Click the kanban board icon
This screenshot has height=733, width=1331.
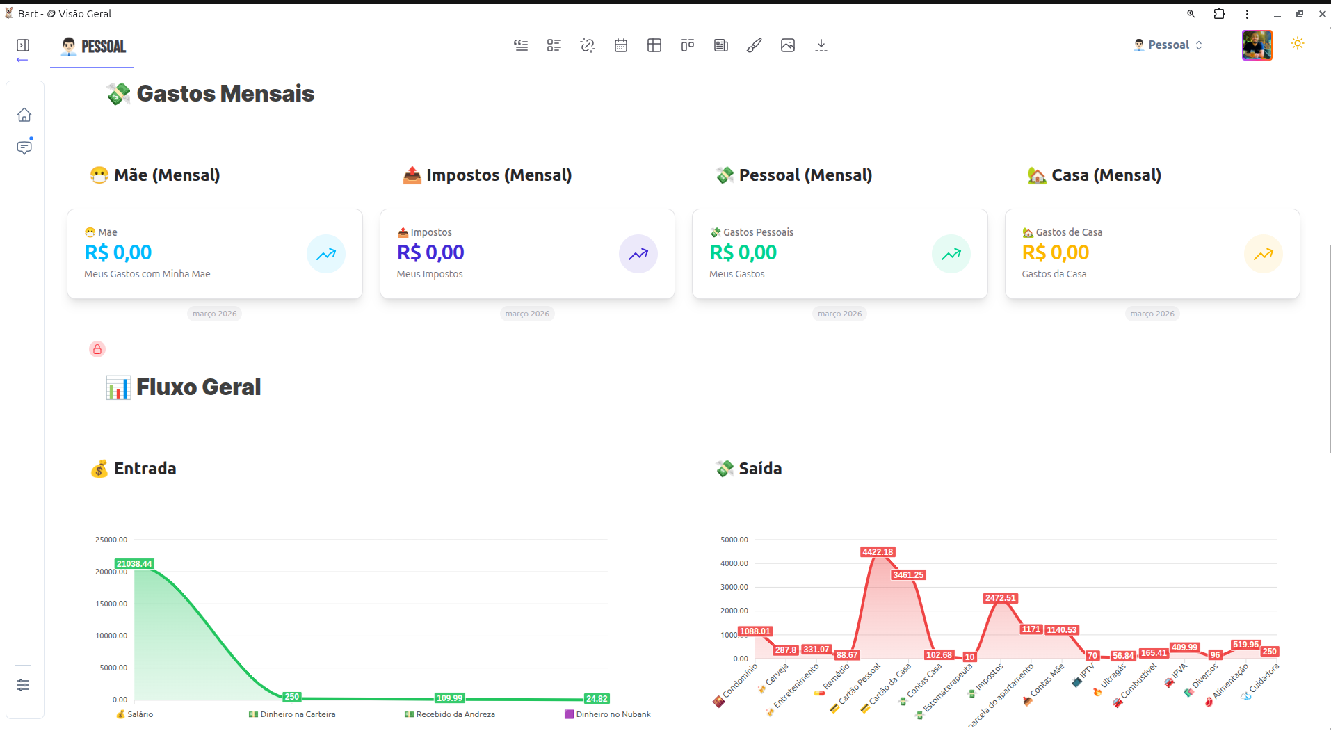[x=688, y=46]
